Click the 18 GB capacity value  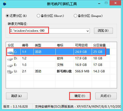point(98,58)
